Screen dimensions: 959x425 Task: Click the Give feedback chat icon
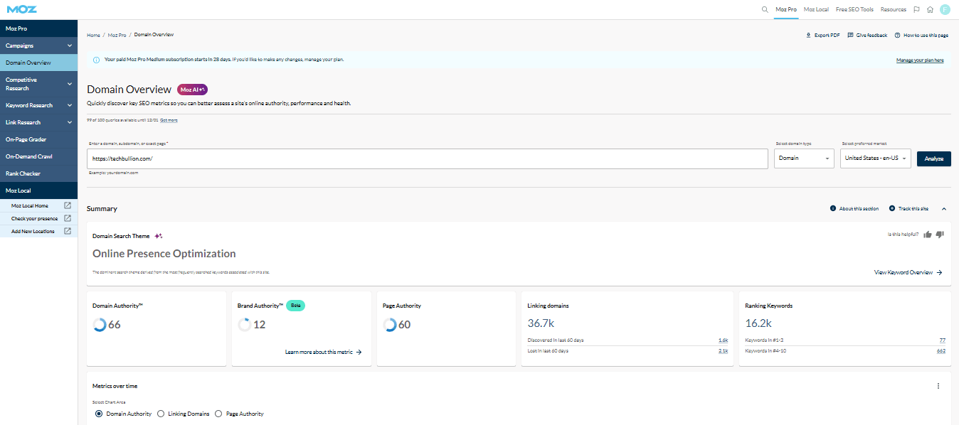click(850, 35)
